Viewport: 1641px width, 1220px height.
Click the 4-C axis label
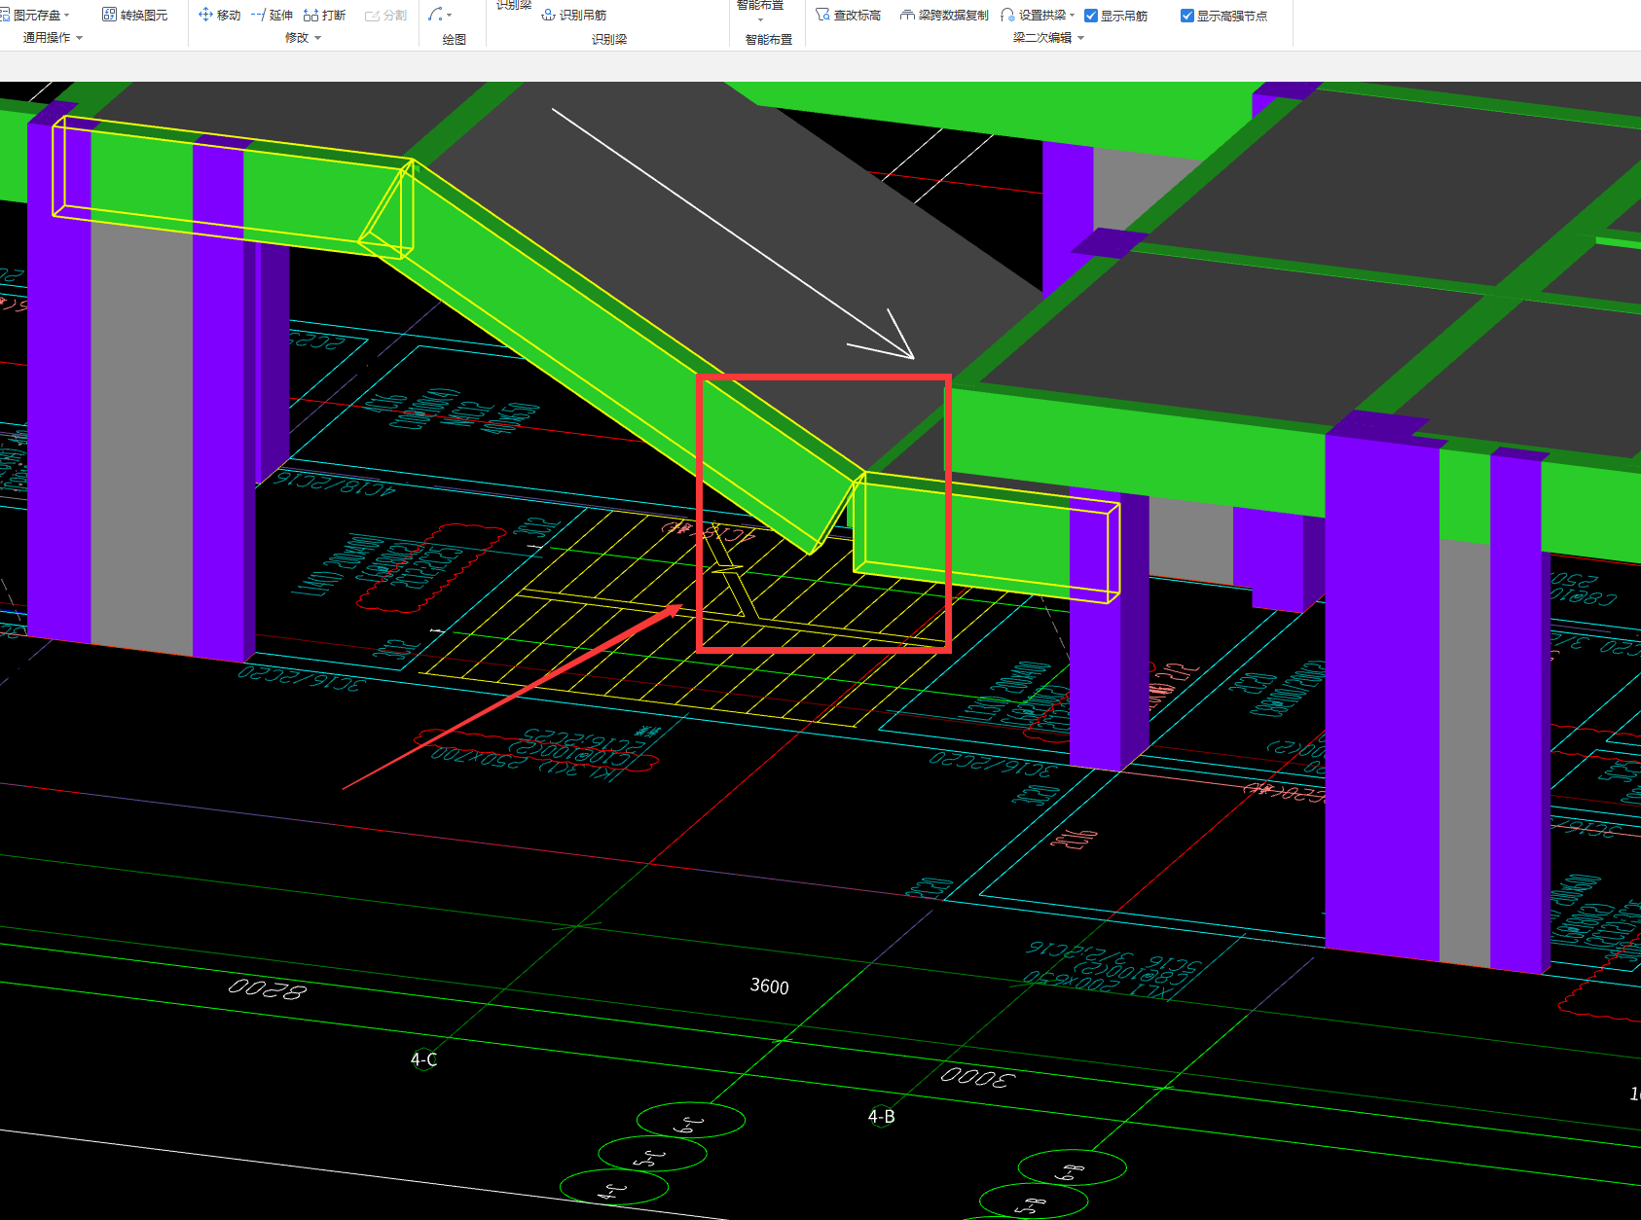(x=423, y=1059)
